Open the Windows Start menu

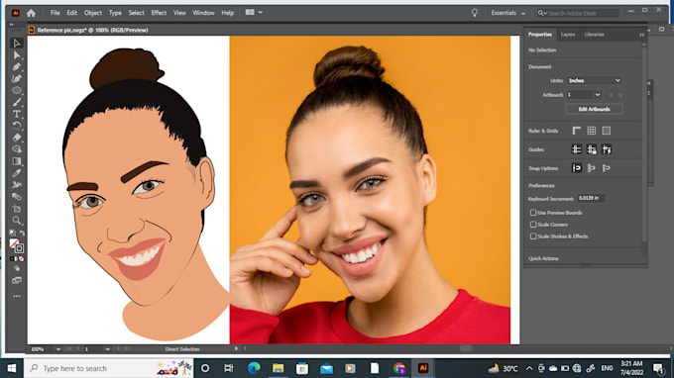pos(12,368)
